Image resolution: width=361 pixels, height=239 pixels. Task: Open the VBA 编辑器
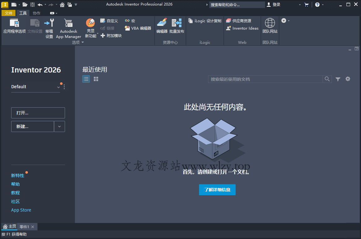coord(137,28)
